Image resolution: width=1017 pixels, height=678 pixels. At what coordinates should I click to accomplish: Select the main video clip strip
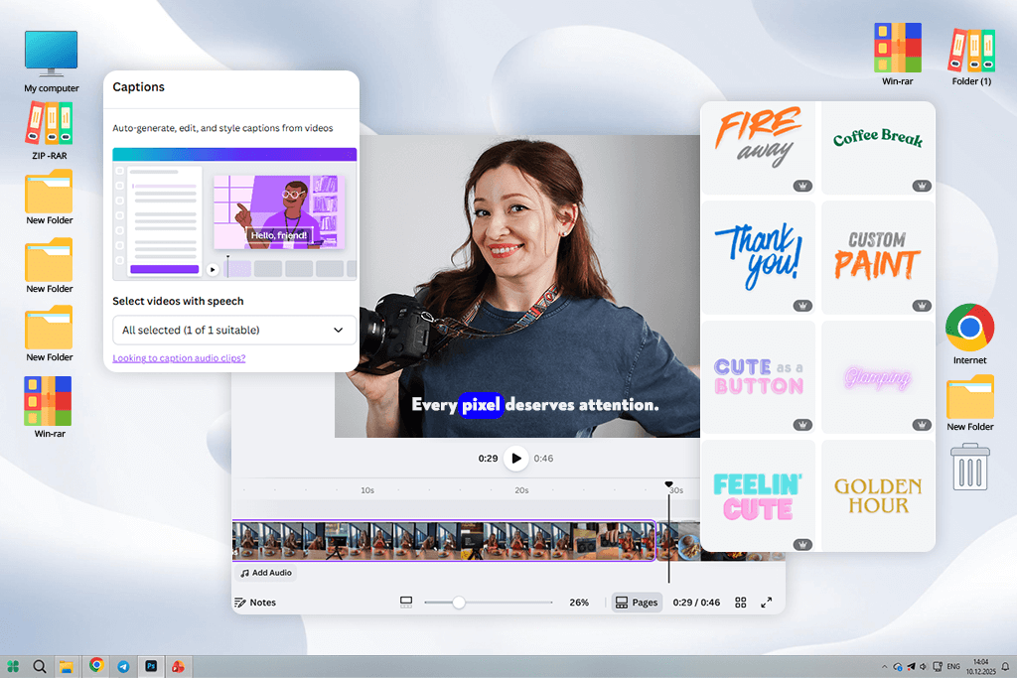[x=444, y=541]
